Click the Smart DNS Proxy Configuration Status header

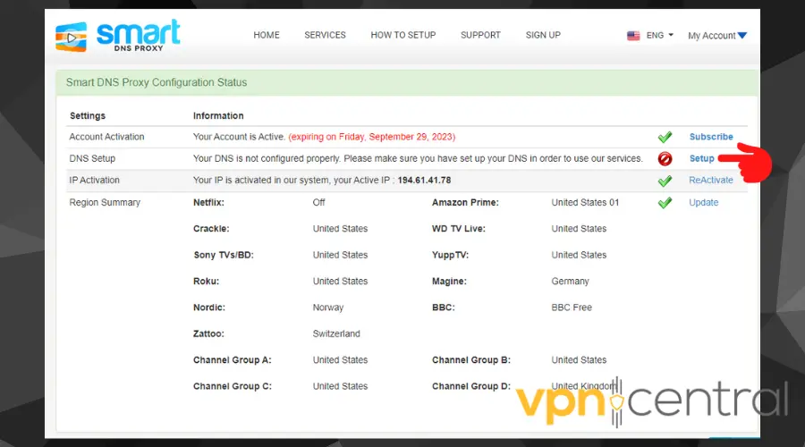point(157,82)
